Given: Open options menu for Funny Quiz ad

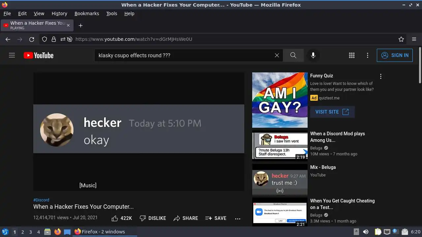Looking at the screenshot, I should (381, 76).
